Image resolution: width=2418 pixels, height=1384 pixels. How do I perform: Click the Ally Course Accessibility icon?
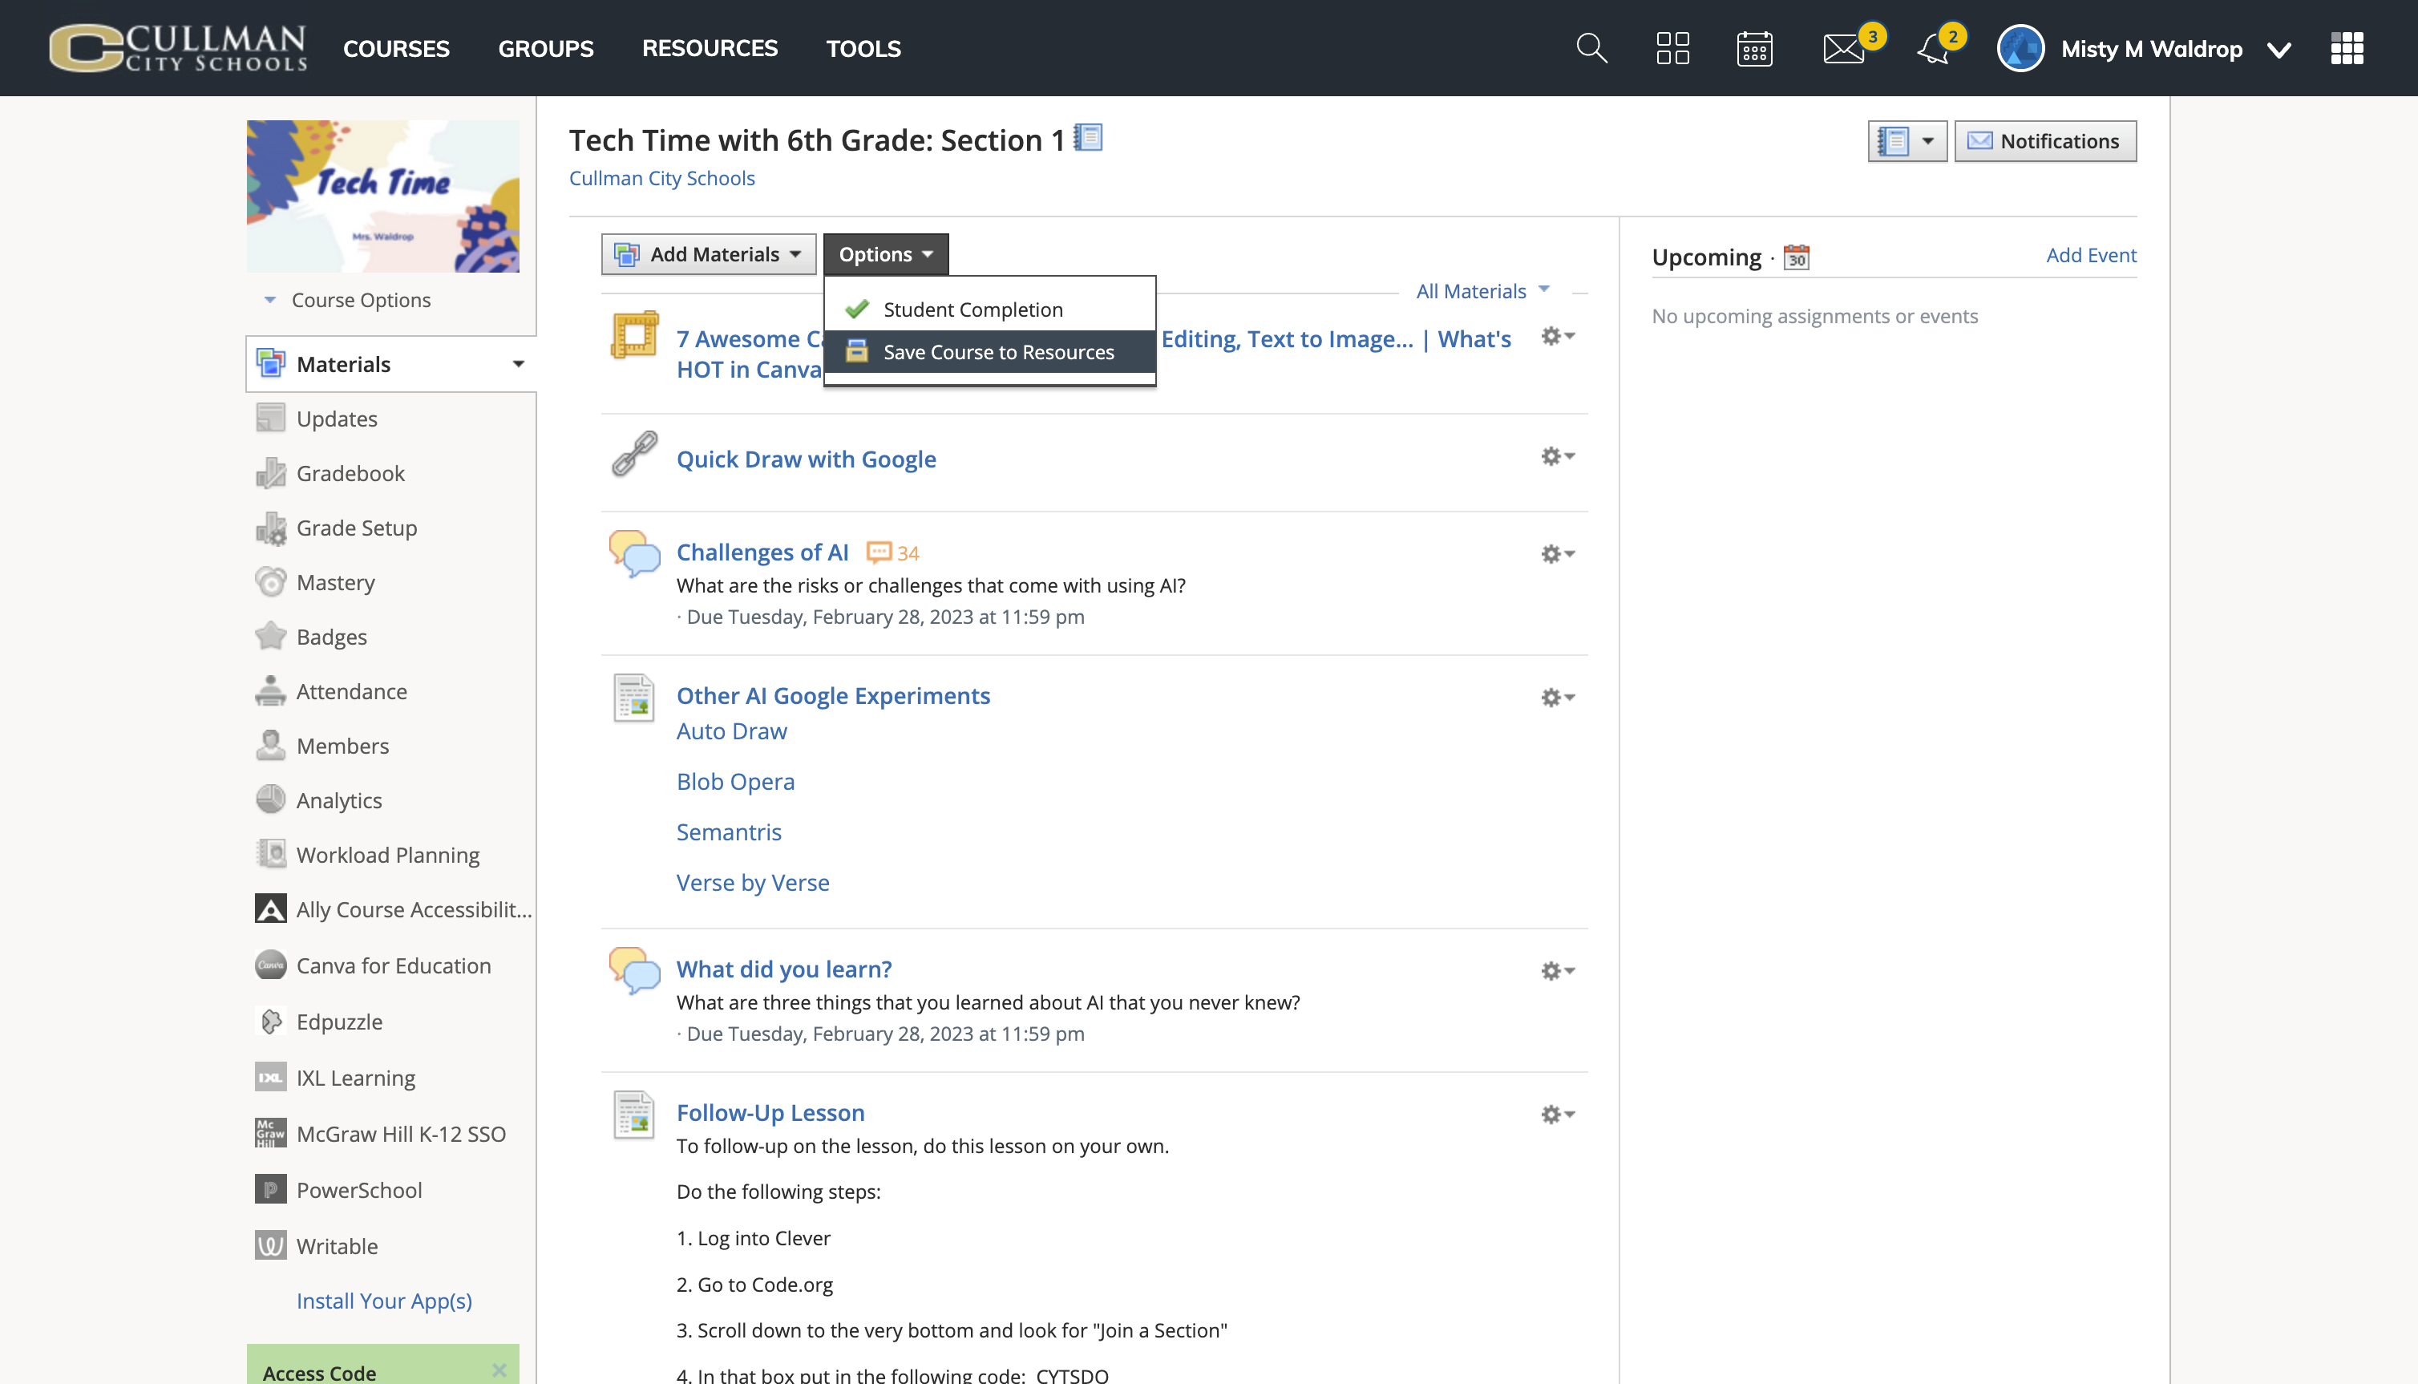271,909
